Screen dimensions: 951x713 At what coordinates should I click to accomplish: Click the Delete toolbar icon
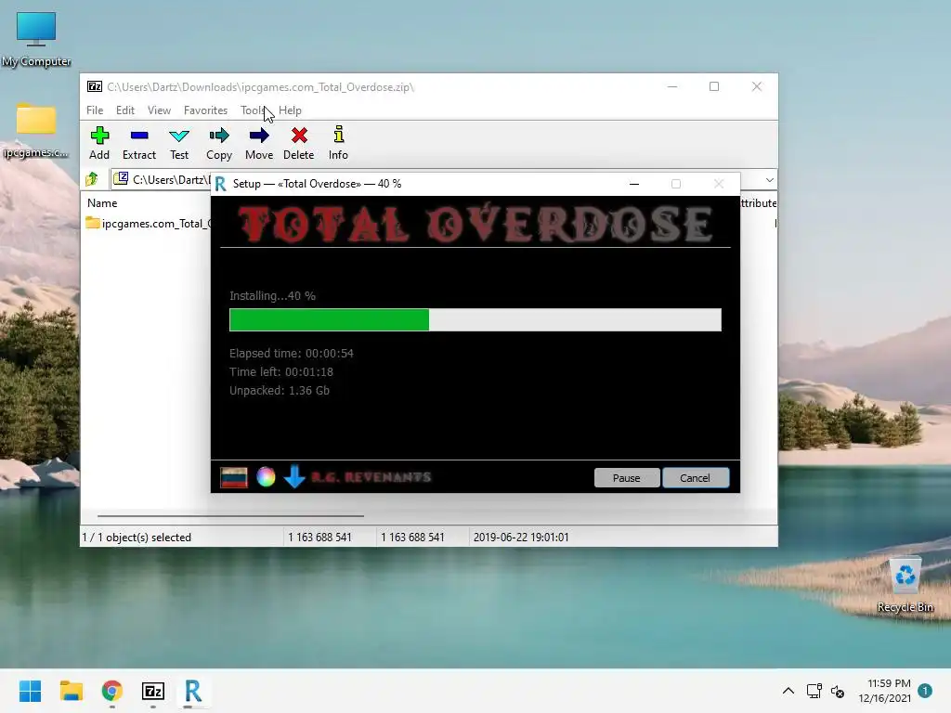point(298,143)
